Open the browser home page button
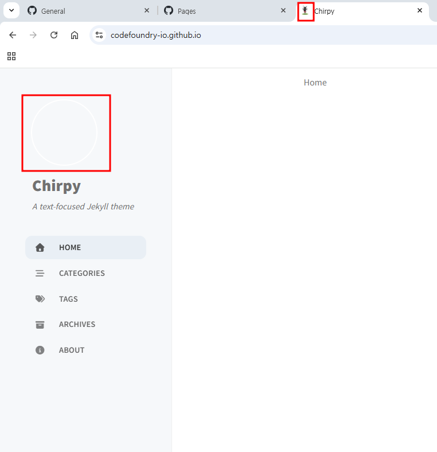The height and width of the screenshot is (452, 437). [75, 35]
